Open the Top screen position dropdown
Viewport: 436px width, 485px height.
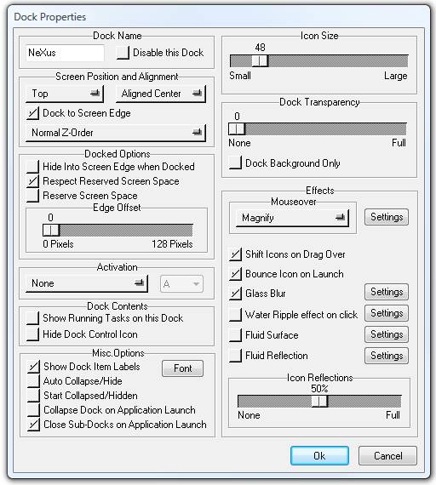coord(65,94)
